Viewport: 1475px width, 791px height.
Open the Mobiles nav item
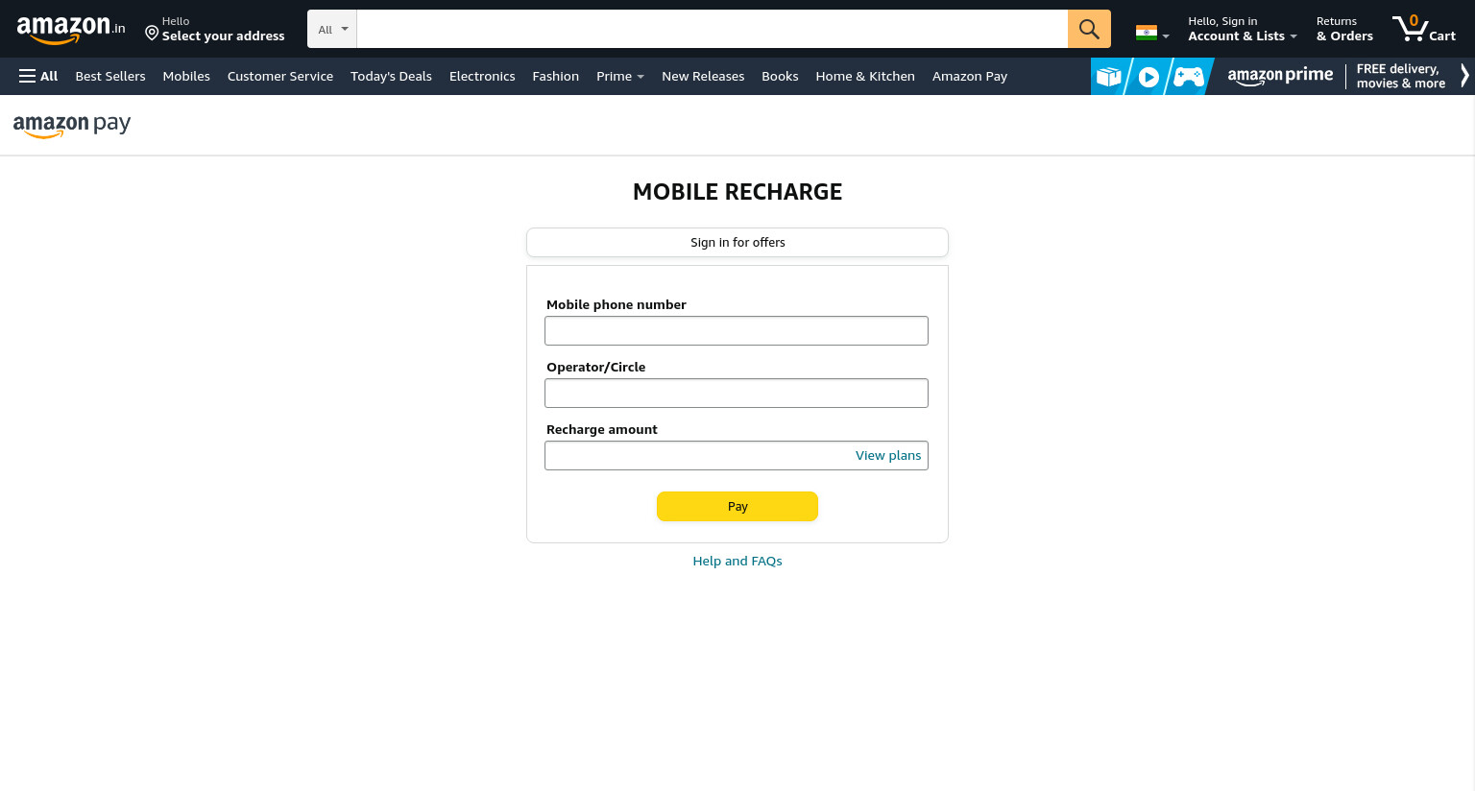pos(186,76)
